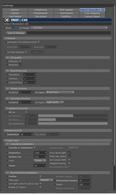Enable Use light cache for glossy rays
This screenshot has height=194, width=116.
[41, 183]
